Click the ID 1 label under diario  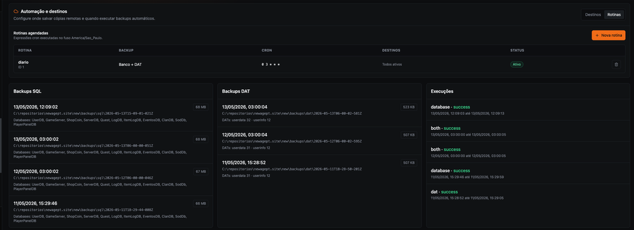point(21,67)
